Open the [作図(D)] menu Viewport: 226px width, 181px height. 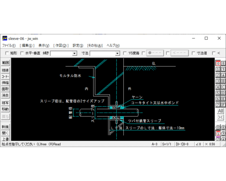pos(61,45)
